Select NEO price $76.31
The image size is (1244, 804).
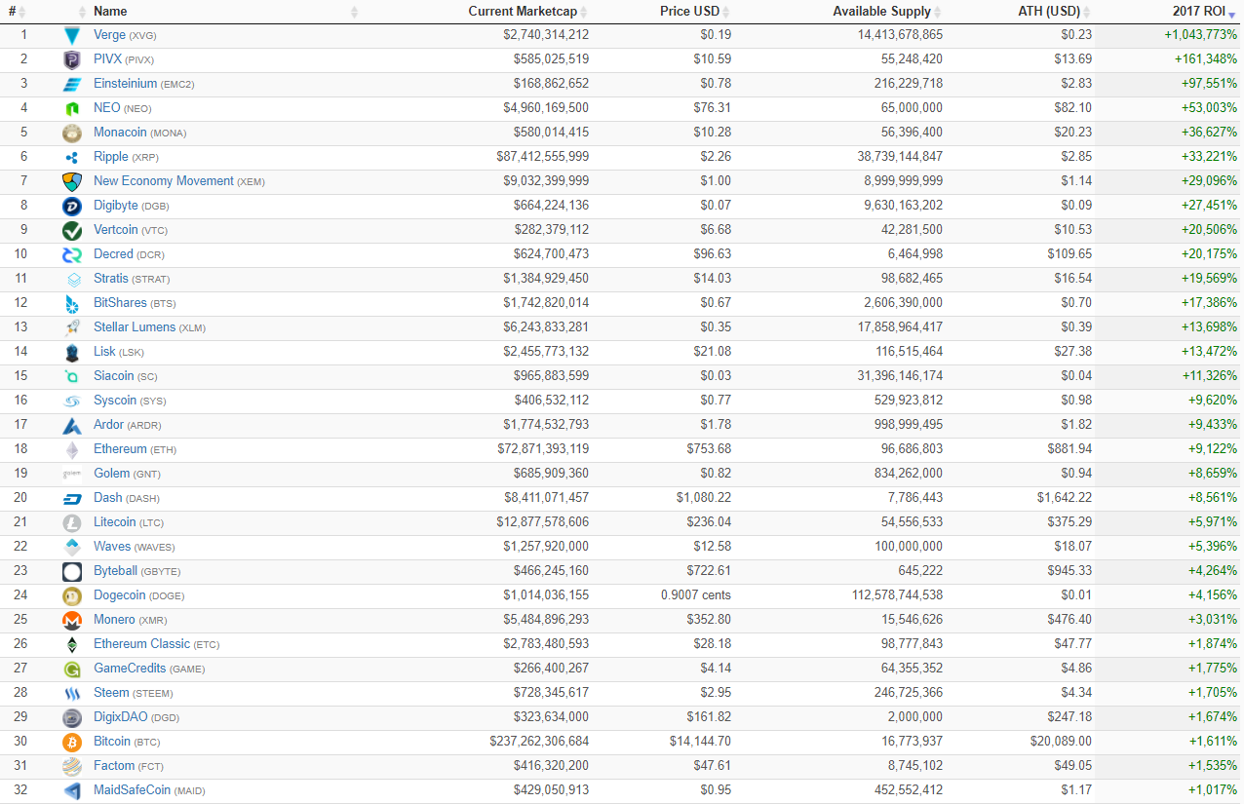(711, 108)
